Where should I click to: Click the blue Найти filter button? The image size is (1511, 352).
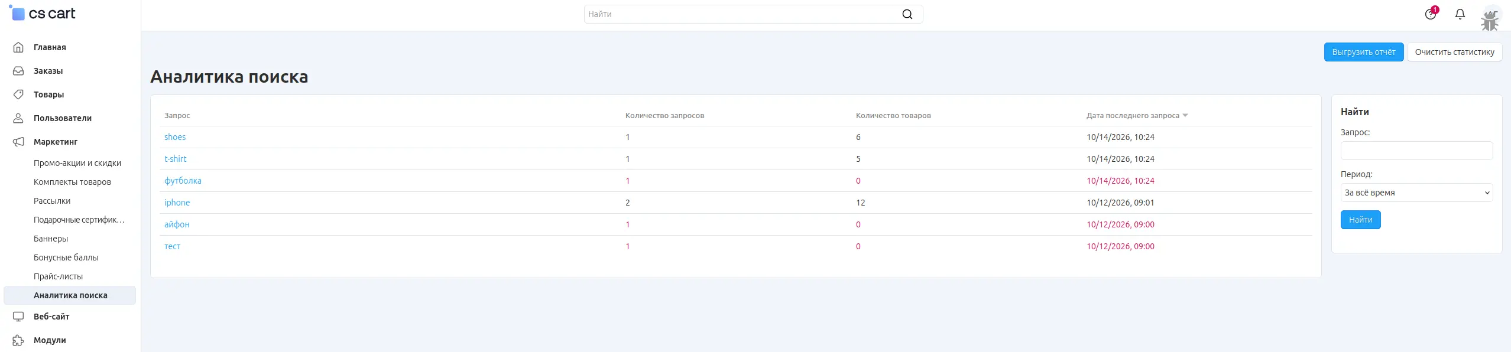pyautogui.click(x=1360, y=220)
